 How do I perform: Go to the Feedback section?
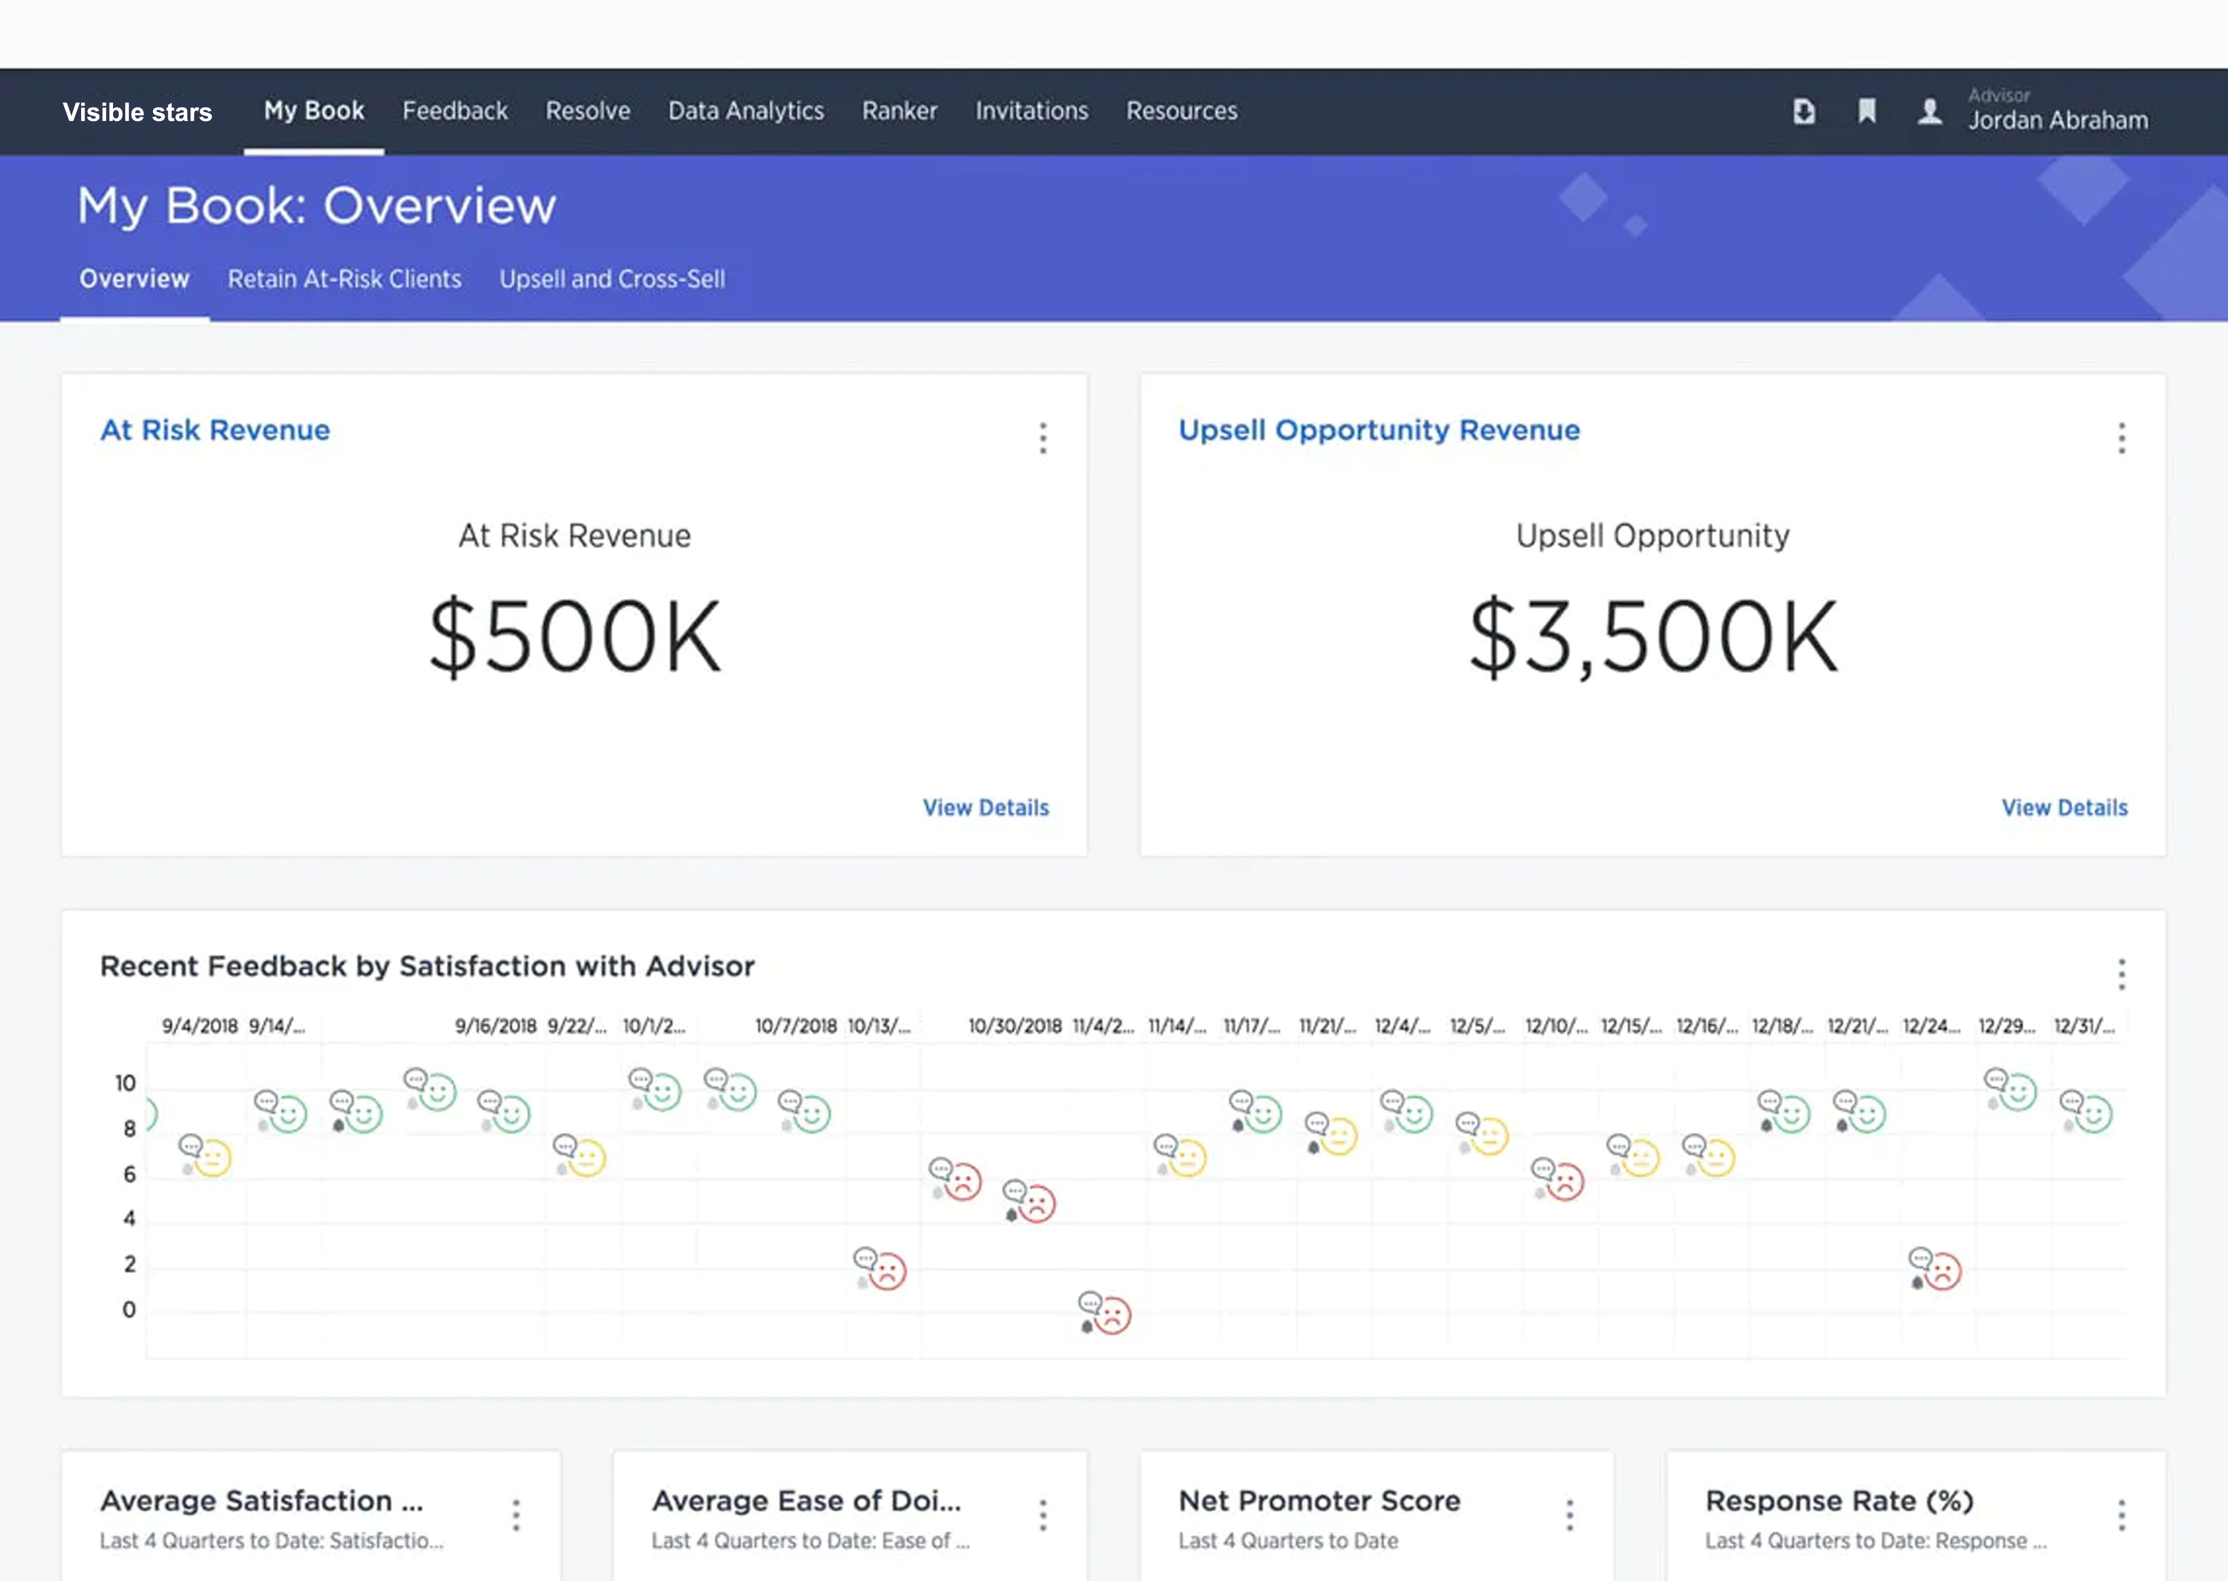[455, 111]
